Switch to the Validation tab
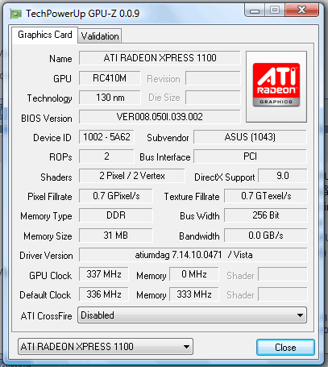 (x=100, y=36)
